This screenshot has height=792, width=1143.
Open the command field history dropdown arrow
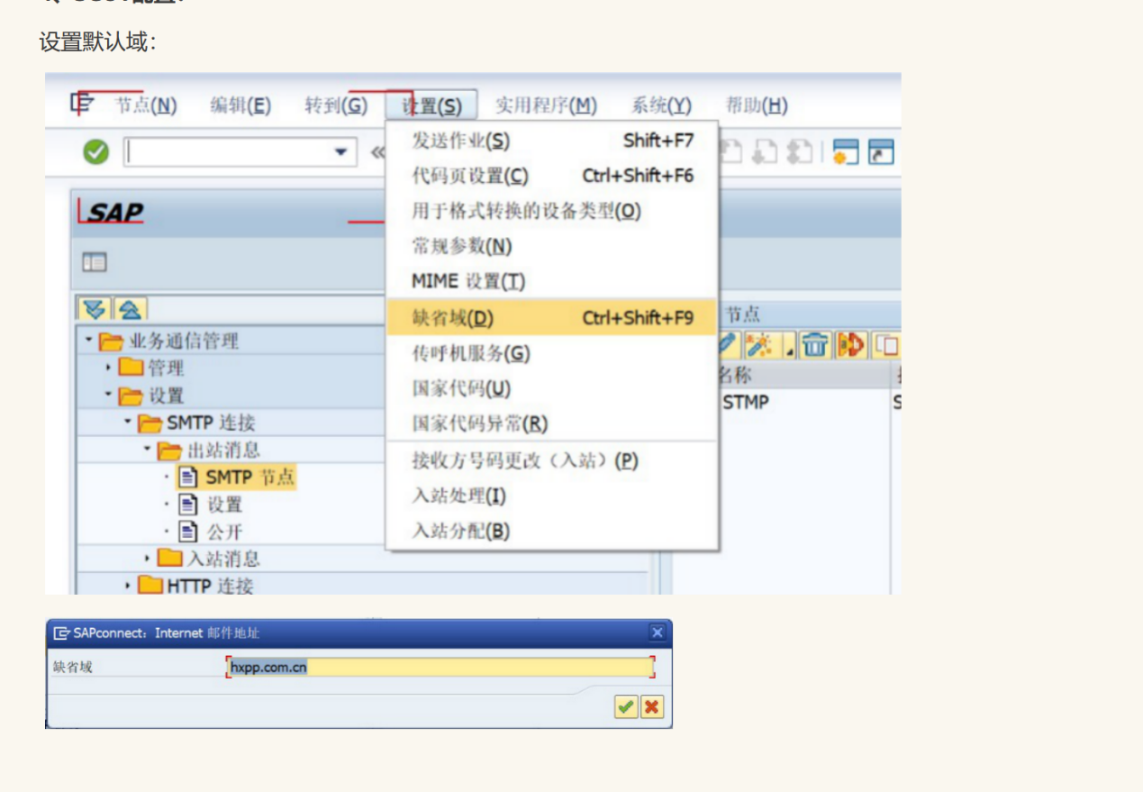point(340,152)
